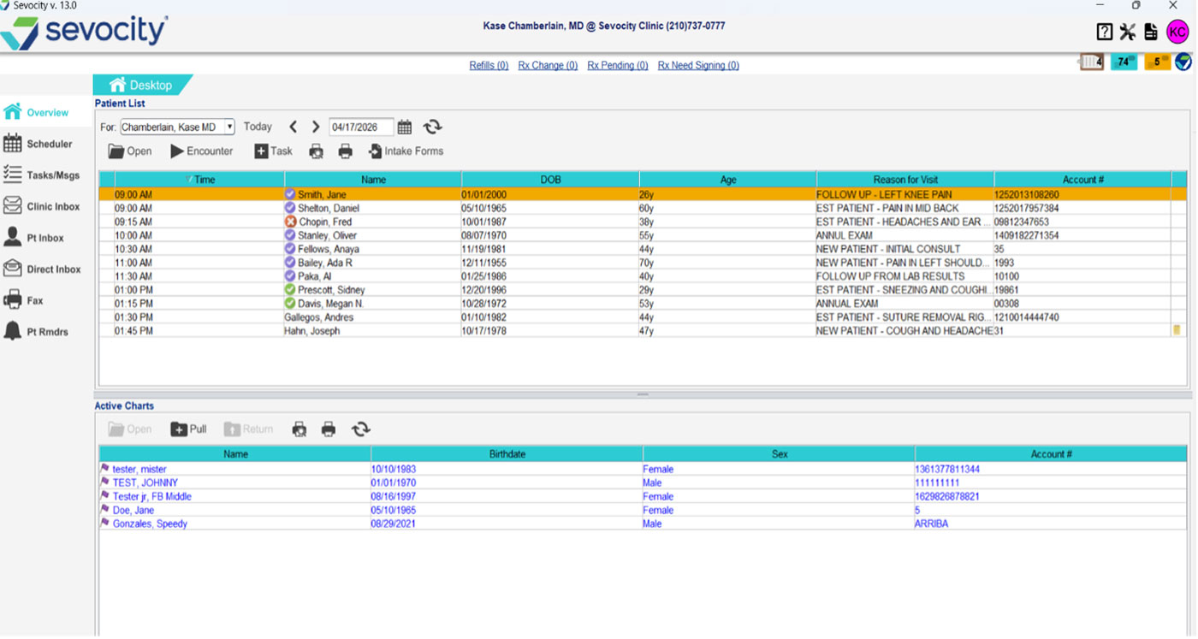This screenshot has height=639, width=1198.
Task: Open the calendar date picker icon
Action: [x=405, y=127]
